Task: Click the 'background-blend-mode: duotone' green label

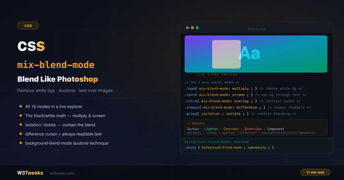Action: coord(217,142)
